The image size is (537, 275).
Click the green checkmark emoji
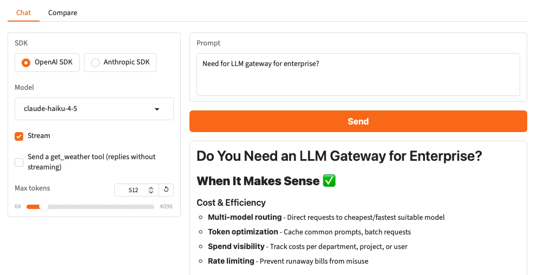[x=330, y=180]
